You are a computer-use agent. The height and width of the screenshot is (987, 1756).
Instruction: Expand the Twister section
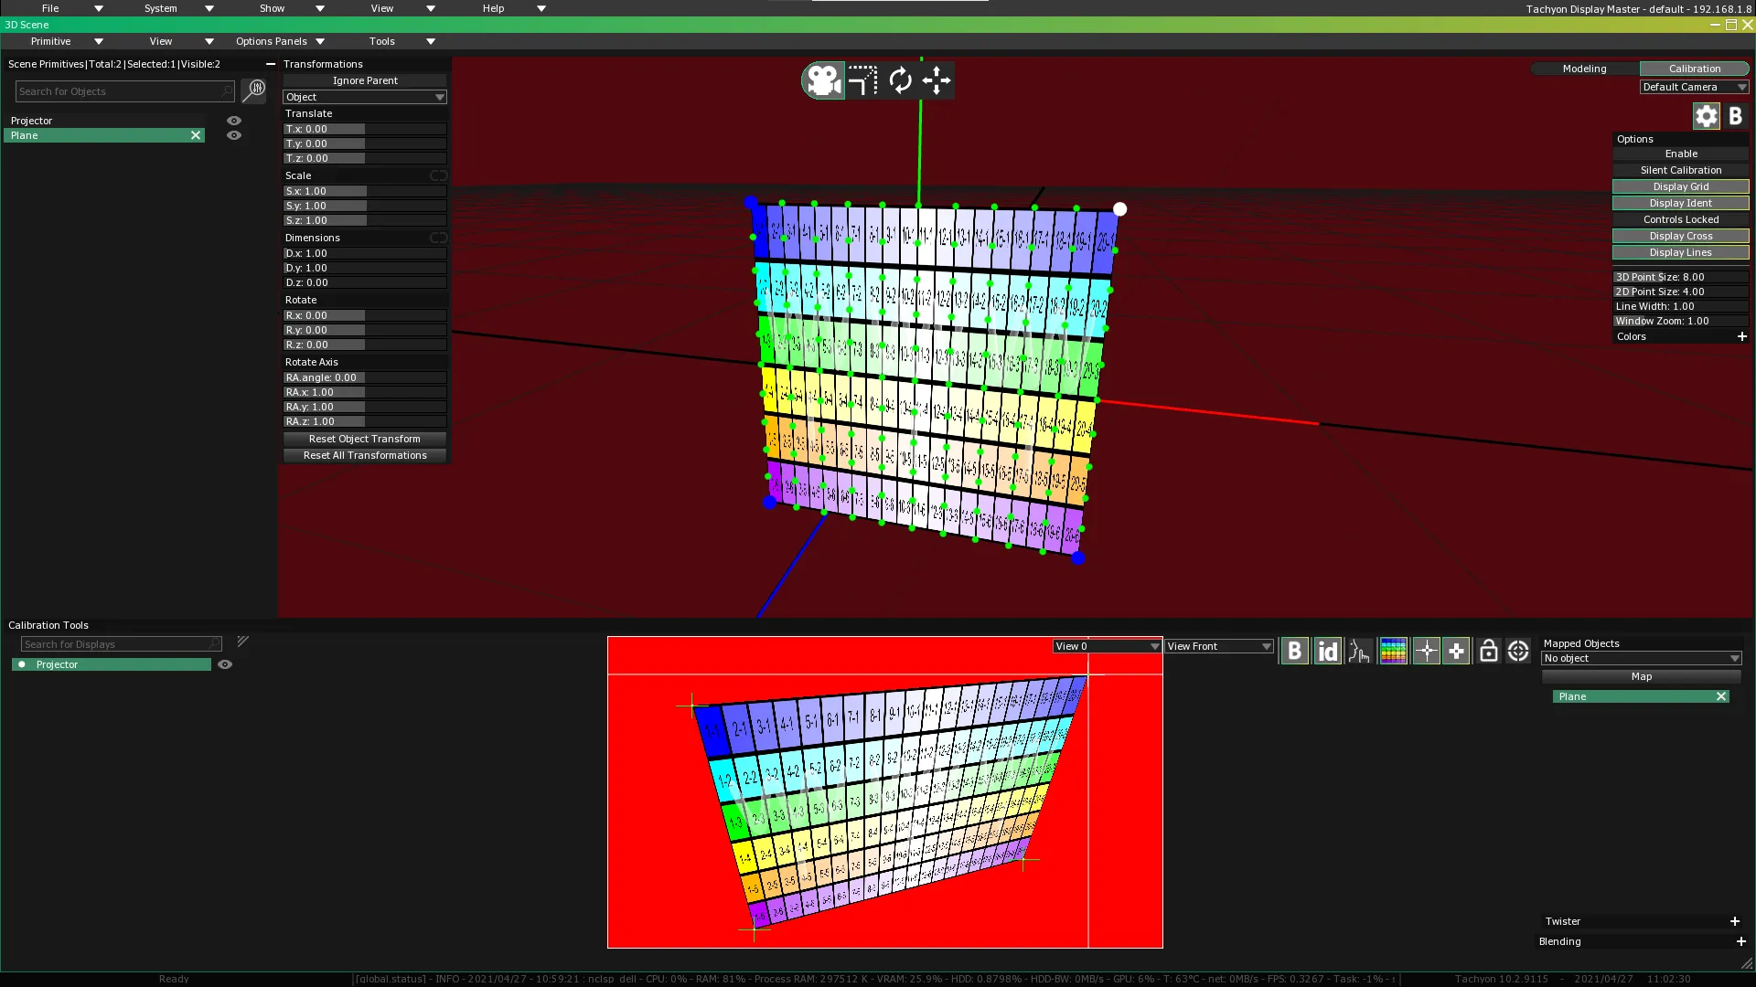point(1734,921)
